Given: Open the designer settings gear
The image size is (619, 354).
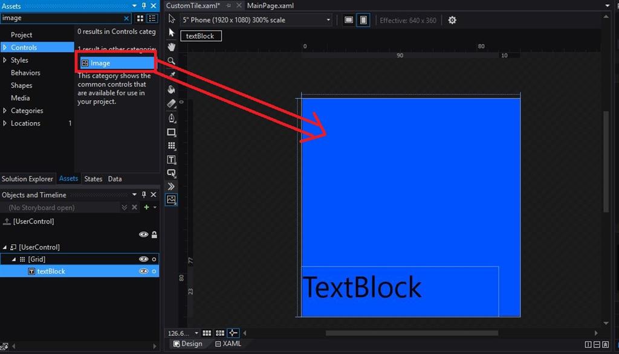Looking at the screenshot, I should (x=452, y=20).
